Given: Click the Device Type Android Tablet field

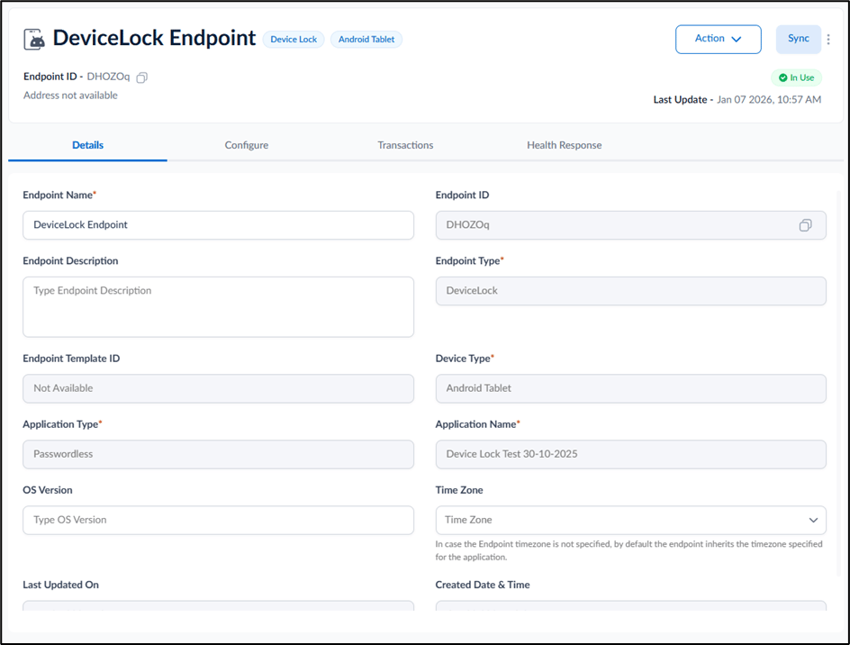Looking at the screenshot, I should 630,388.
